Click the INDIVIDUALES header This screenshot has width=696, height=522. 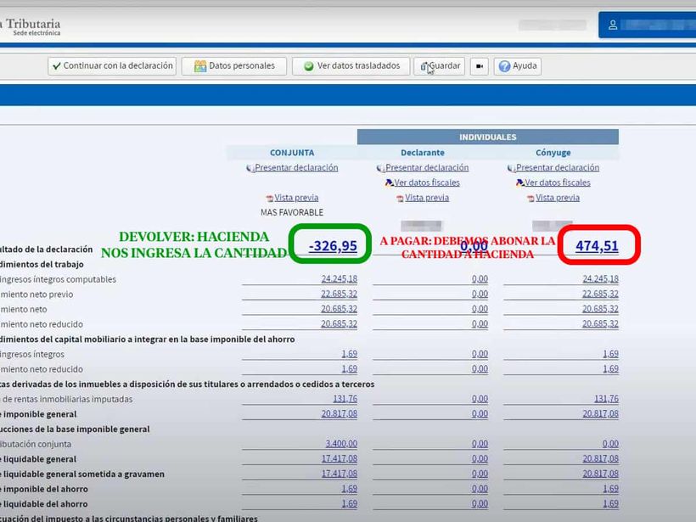(x=488, y=138)
